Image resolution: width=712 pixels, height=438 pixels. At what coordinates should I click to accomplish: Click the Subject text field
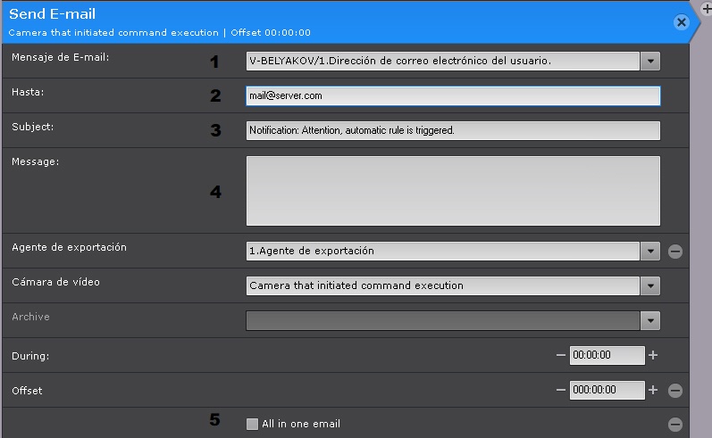click(453, 130)
